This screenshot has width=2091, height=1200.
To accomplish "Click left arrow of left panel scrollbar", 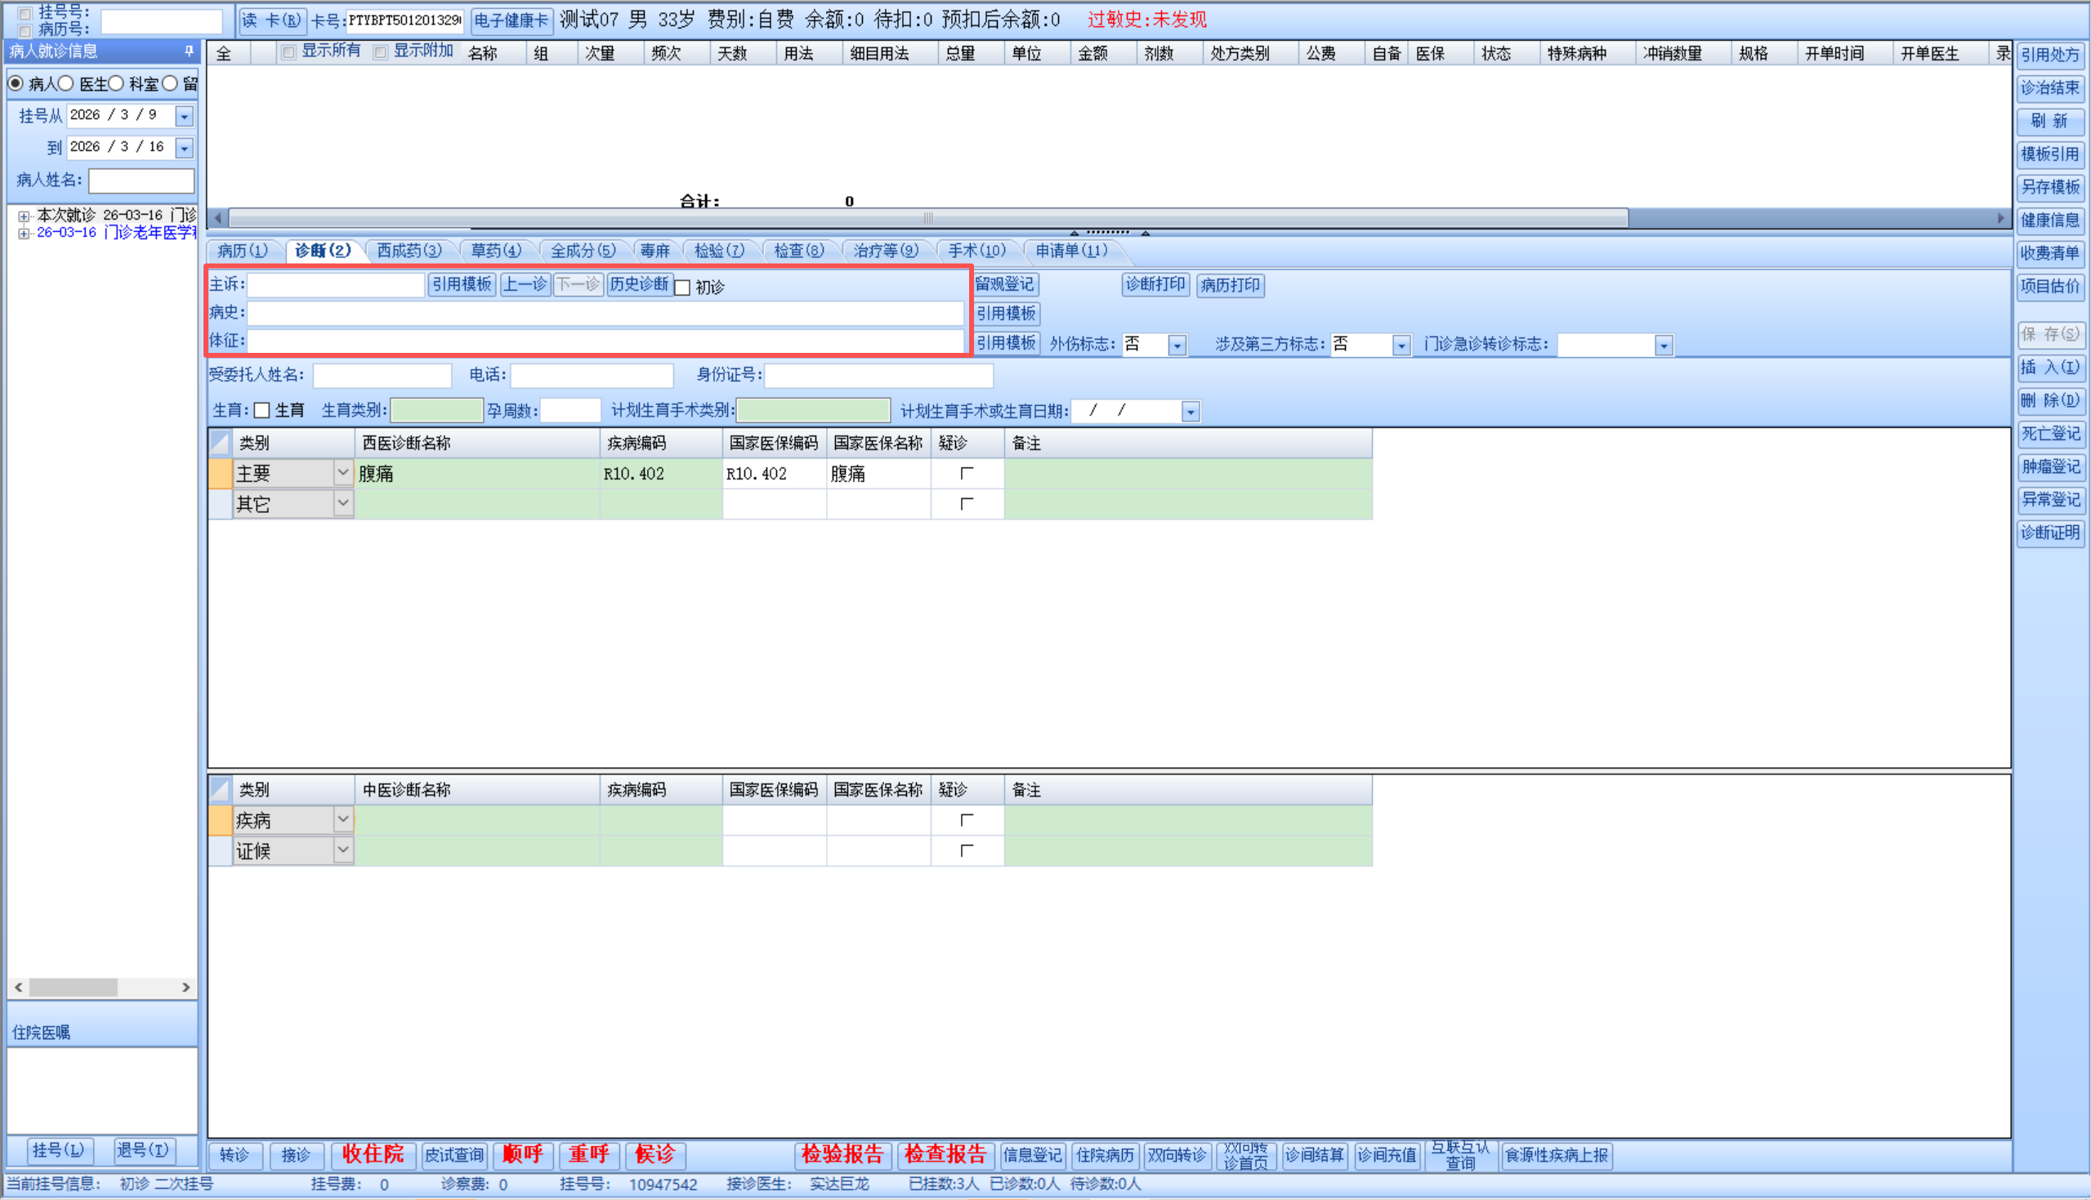I will point(18,987).
